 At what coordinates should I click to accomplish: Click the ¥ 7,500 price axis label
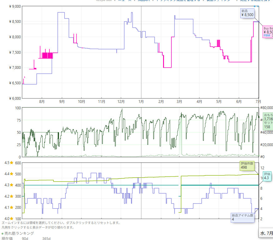(x=15, y=53)
